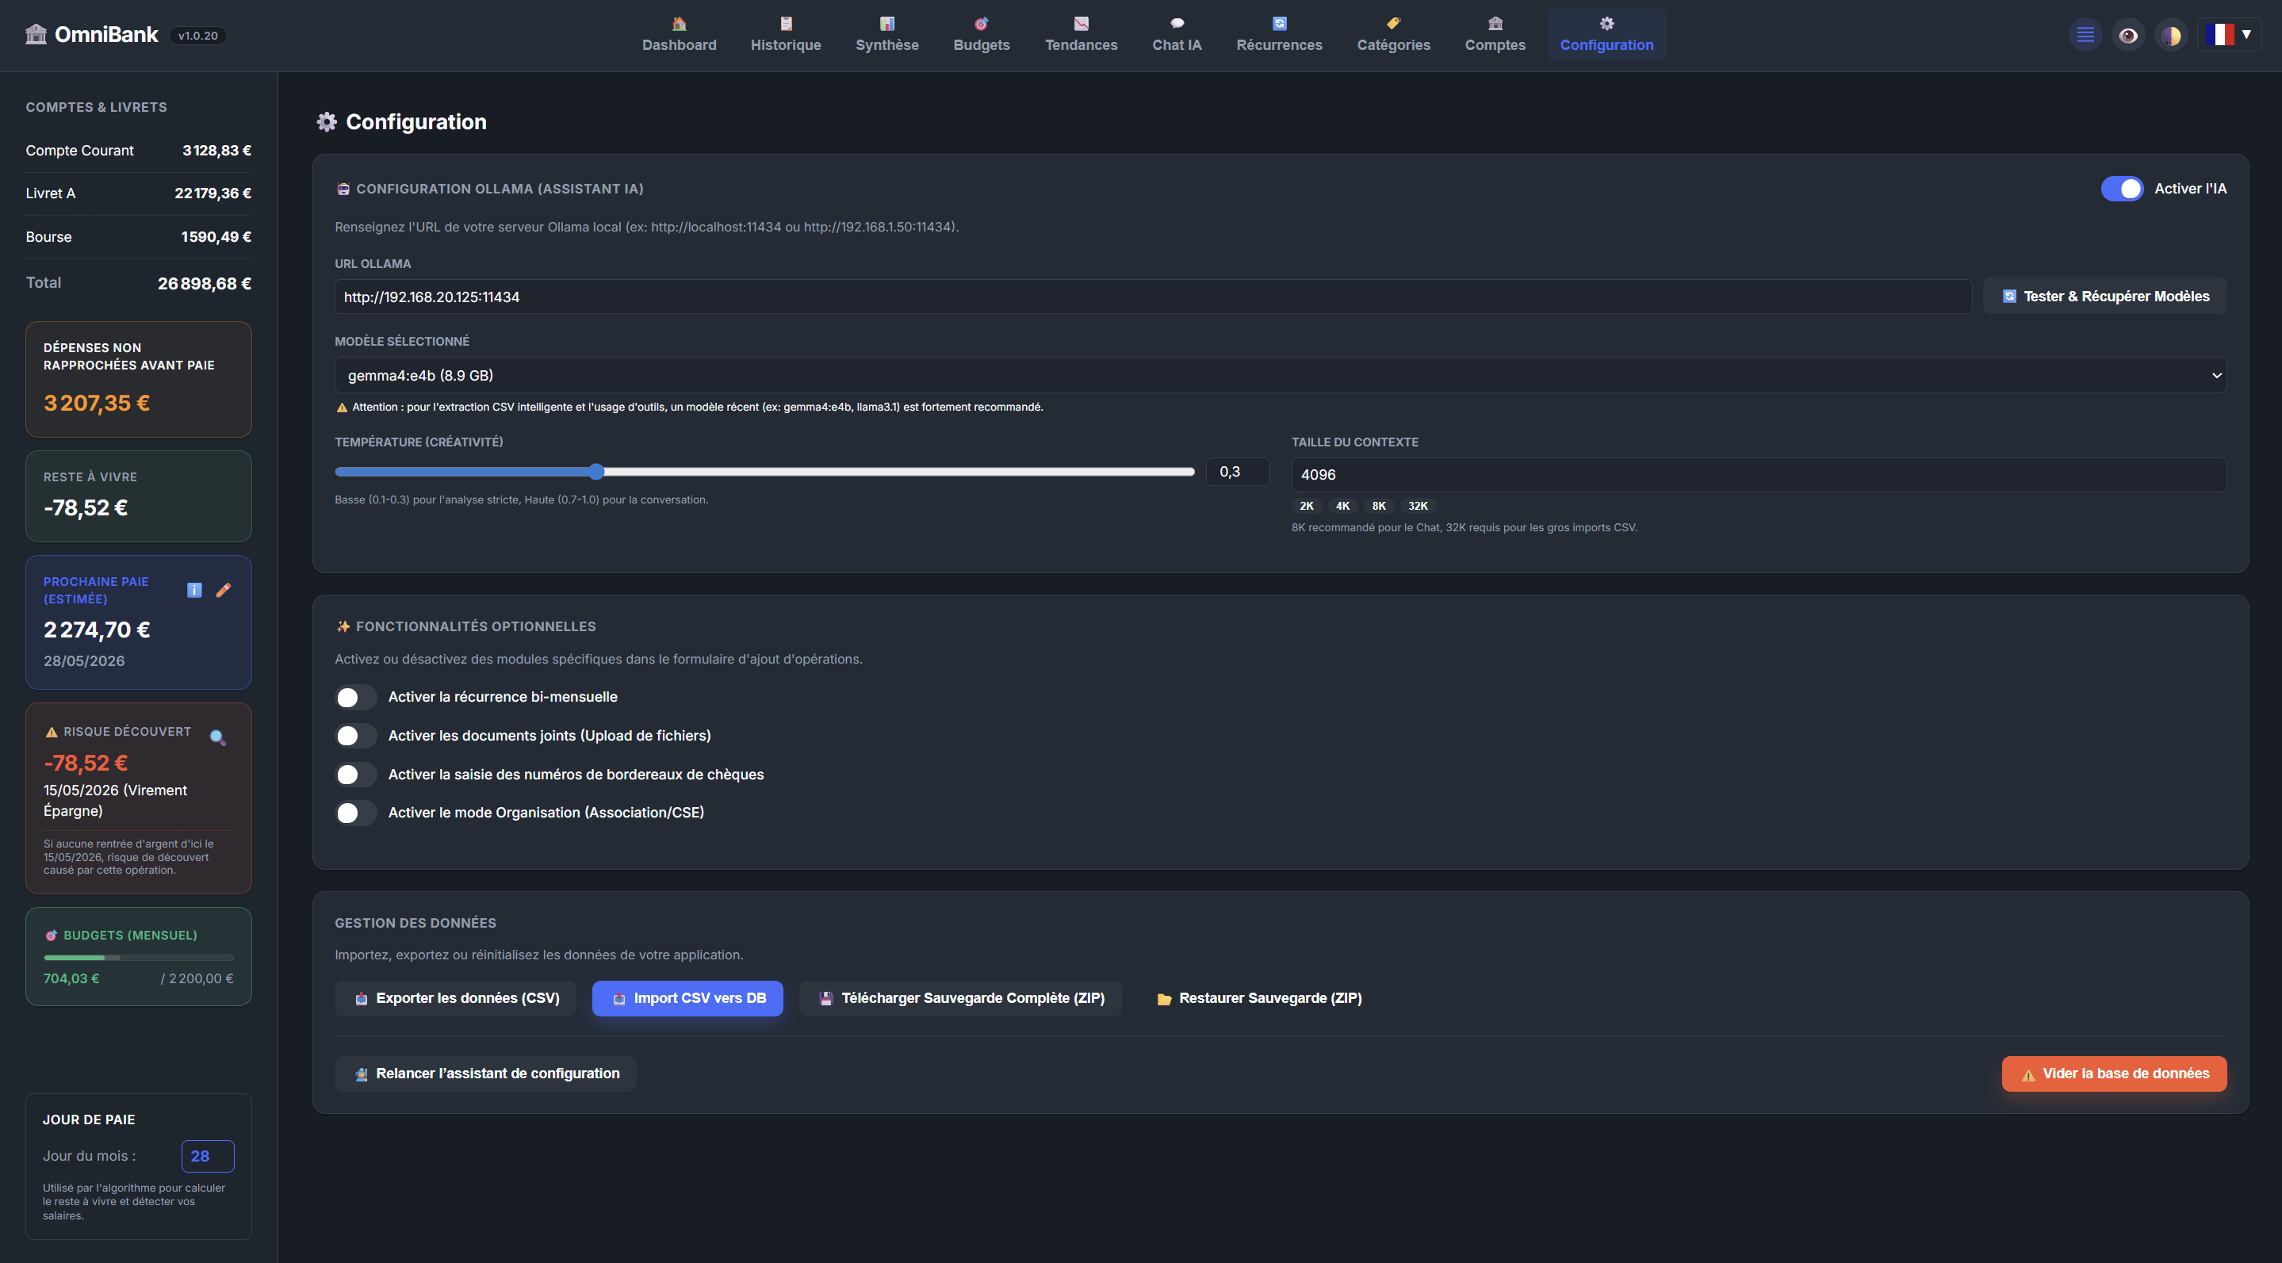
Task: Adjust the Température slider
Action: pyautogui.click(x=764, y=472)
